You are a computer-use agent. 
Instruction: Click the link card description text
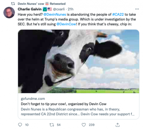78,112
